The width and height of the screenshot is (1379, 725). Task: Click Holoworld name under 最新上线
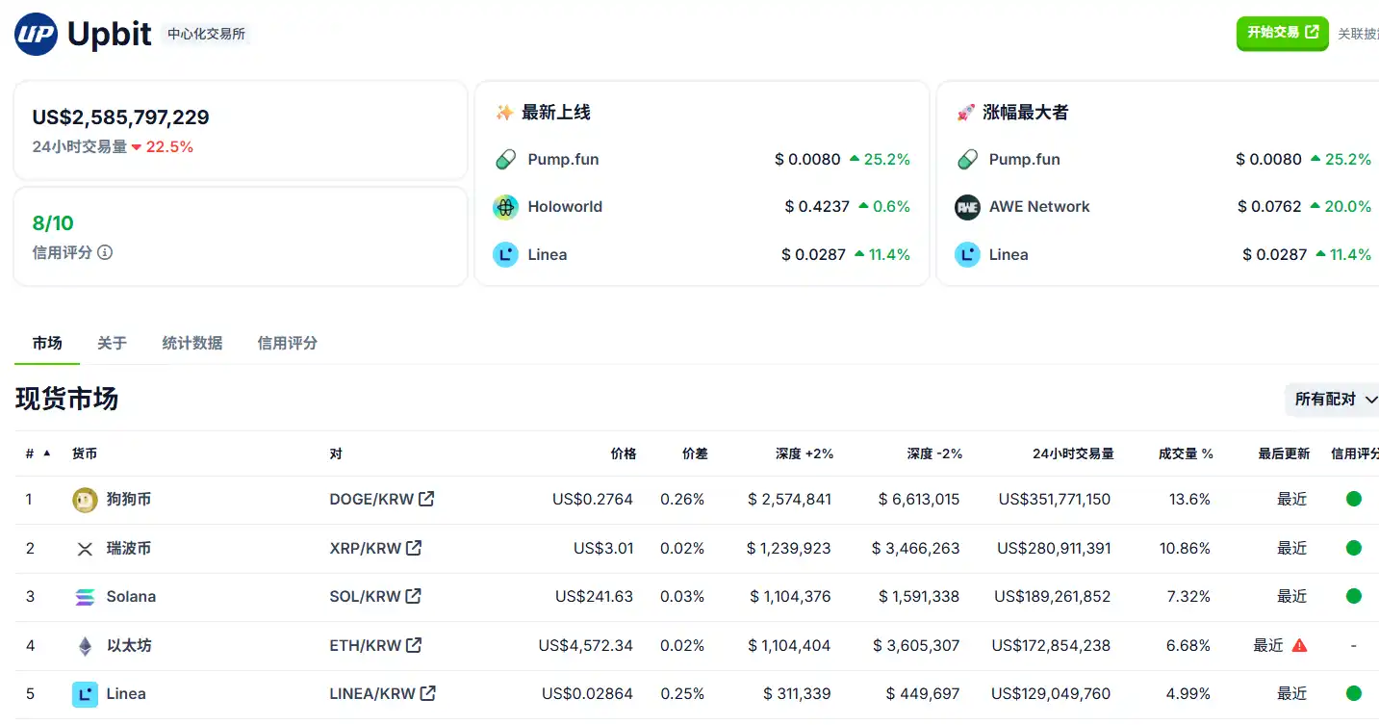[565, 206]
